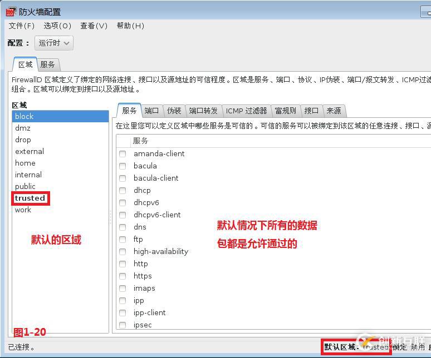Open the 伪装 tab
The image size is (431, 358).
(x=174, y=111)
